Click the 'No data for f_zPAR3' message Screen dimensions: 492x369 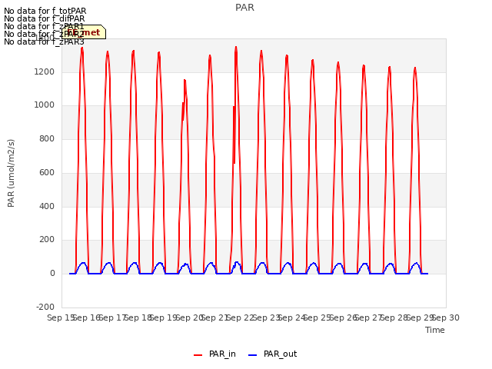click(x=45, y=42)
